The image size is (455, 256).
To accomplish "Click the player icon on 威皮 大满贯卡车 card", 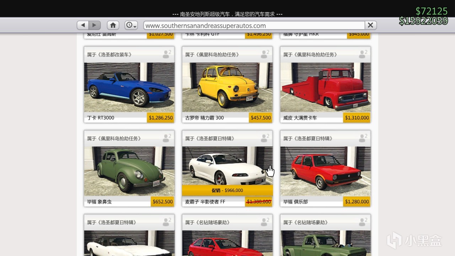I will 363,54.
